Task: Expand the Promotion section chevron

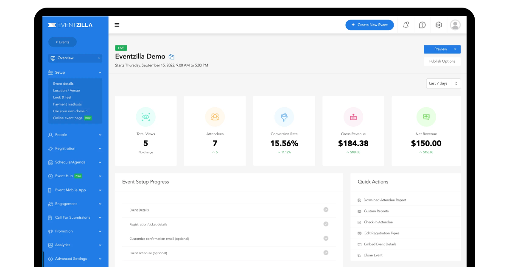Action: 100,231
